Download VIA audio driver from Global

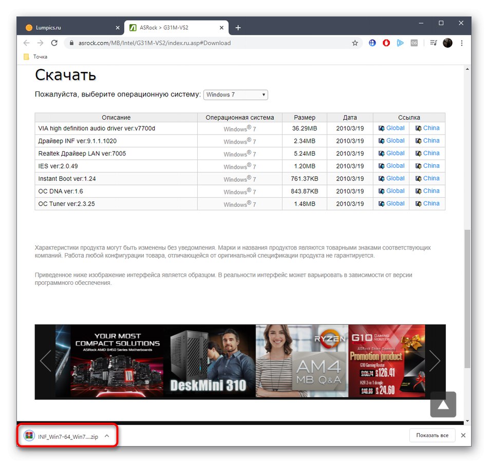point(395,128)
